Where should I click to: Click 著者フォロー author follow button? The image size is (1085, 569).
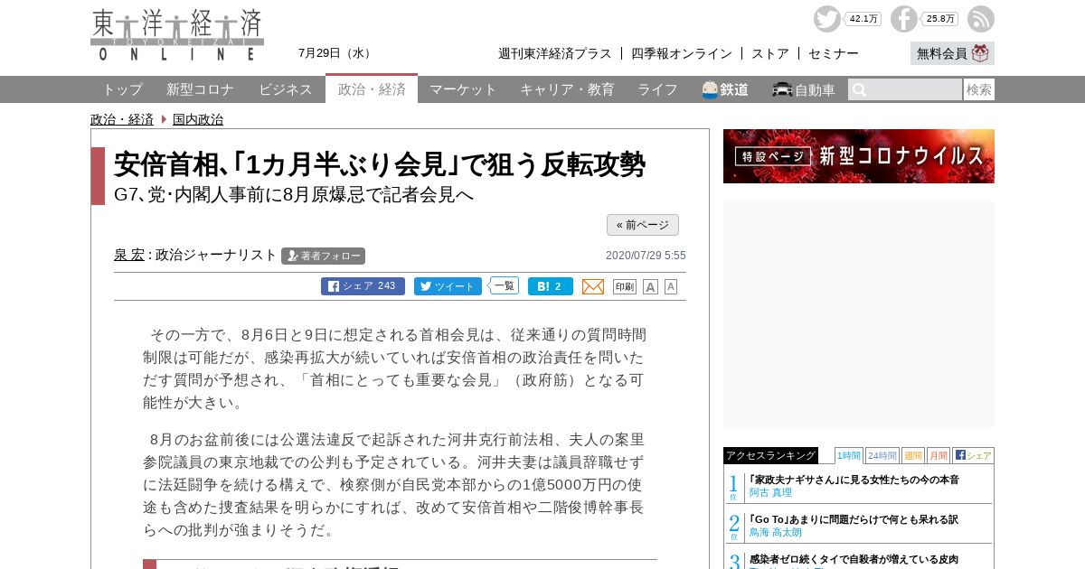click(323, 256)
